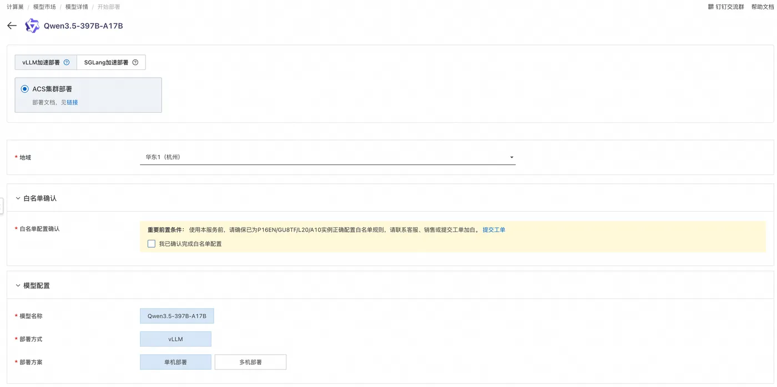The width and height of the screenshot is (777, 387).
Task: Click the 部署方案 label
Action: click(x=31, y=362)
